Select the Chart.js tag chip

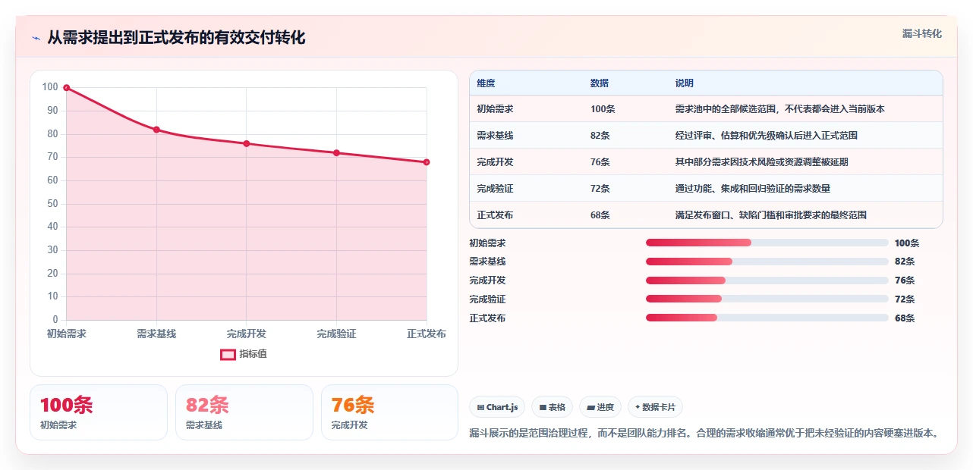pos(497,407)
